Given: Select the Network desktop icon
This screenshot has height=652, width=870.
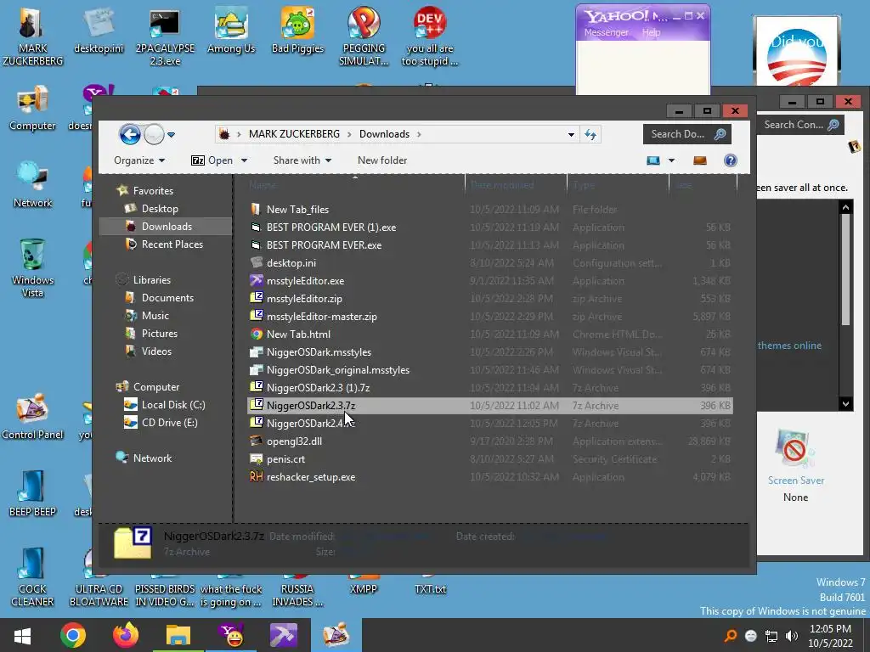Looking at the screenshot, I should pos(32,185).
